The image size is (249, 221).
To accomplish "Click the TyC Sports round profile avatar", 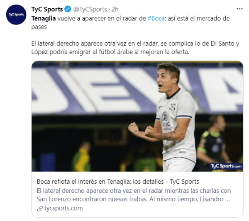I will (x=16, y=15).
